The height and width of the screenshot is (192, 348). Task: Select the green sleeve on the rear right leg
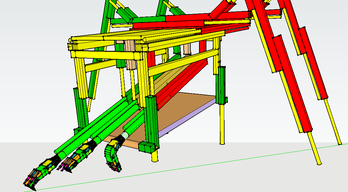click(221, 85)
